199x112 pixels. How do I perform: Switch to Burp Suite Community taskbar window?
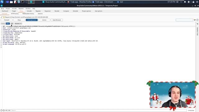(54, 2)
